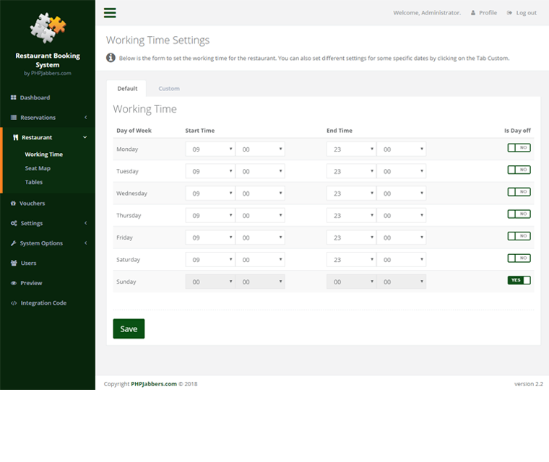Select the Default tab
This screenshot has height=462, width=549.
tap(127, 89)
